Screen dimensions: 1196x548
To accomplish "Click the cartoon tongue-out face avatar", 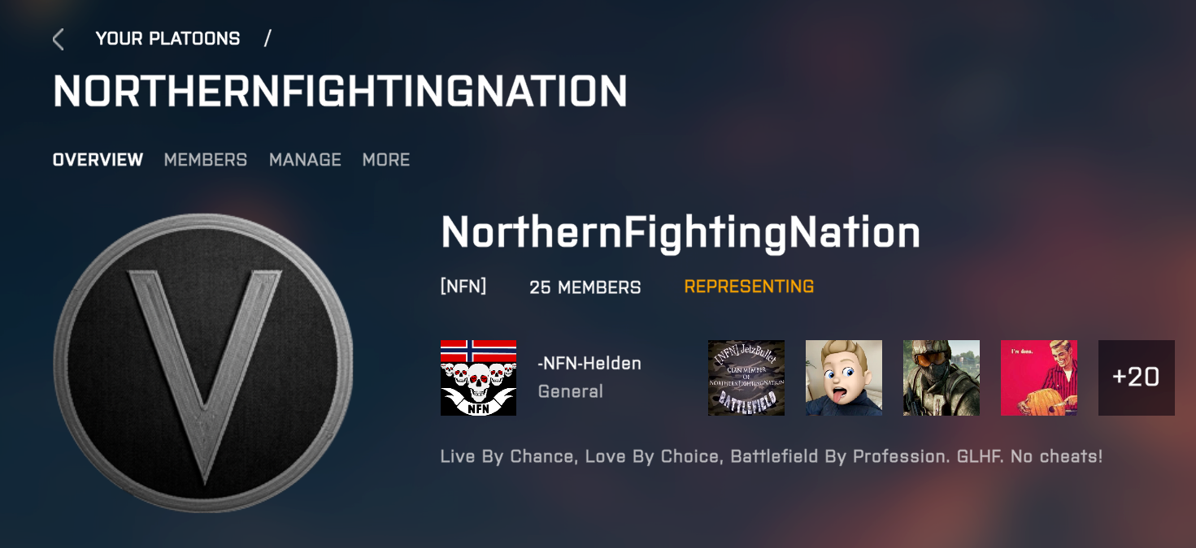I will coord(844,378).
